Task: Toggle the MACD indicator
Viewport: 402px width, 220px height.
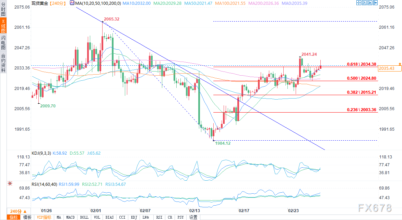Action: pos(70,217)
